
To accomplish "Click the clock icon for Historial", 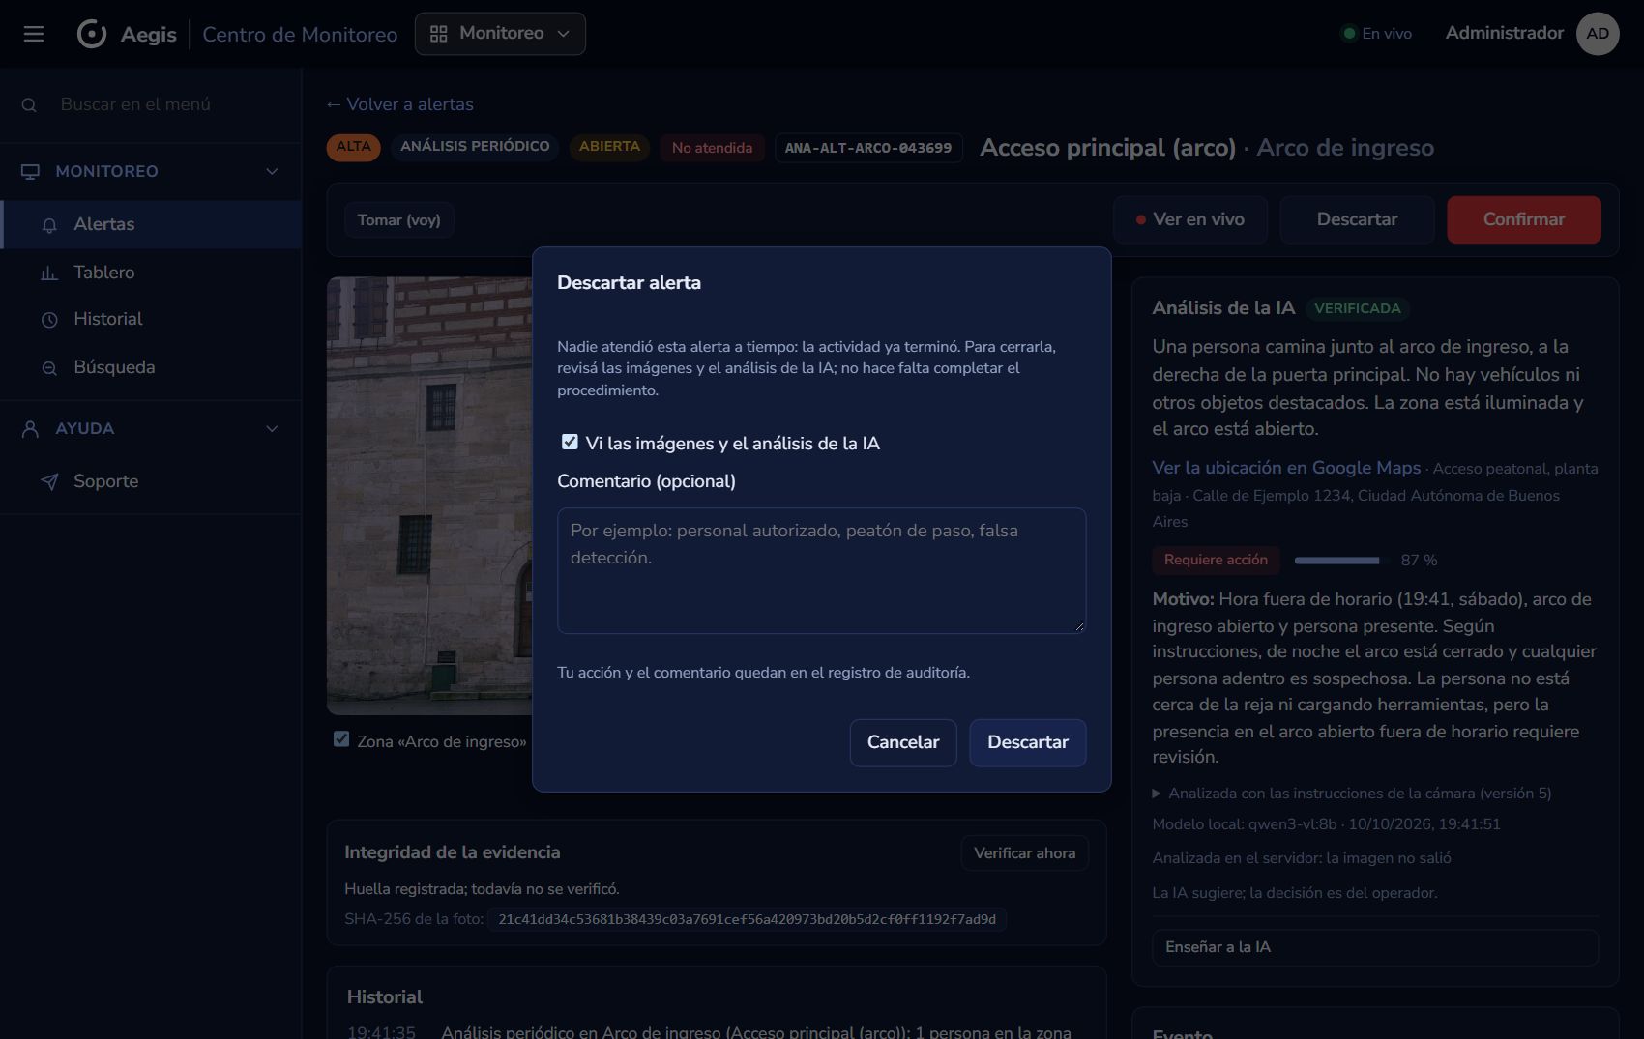I will coord(49,320).
